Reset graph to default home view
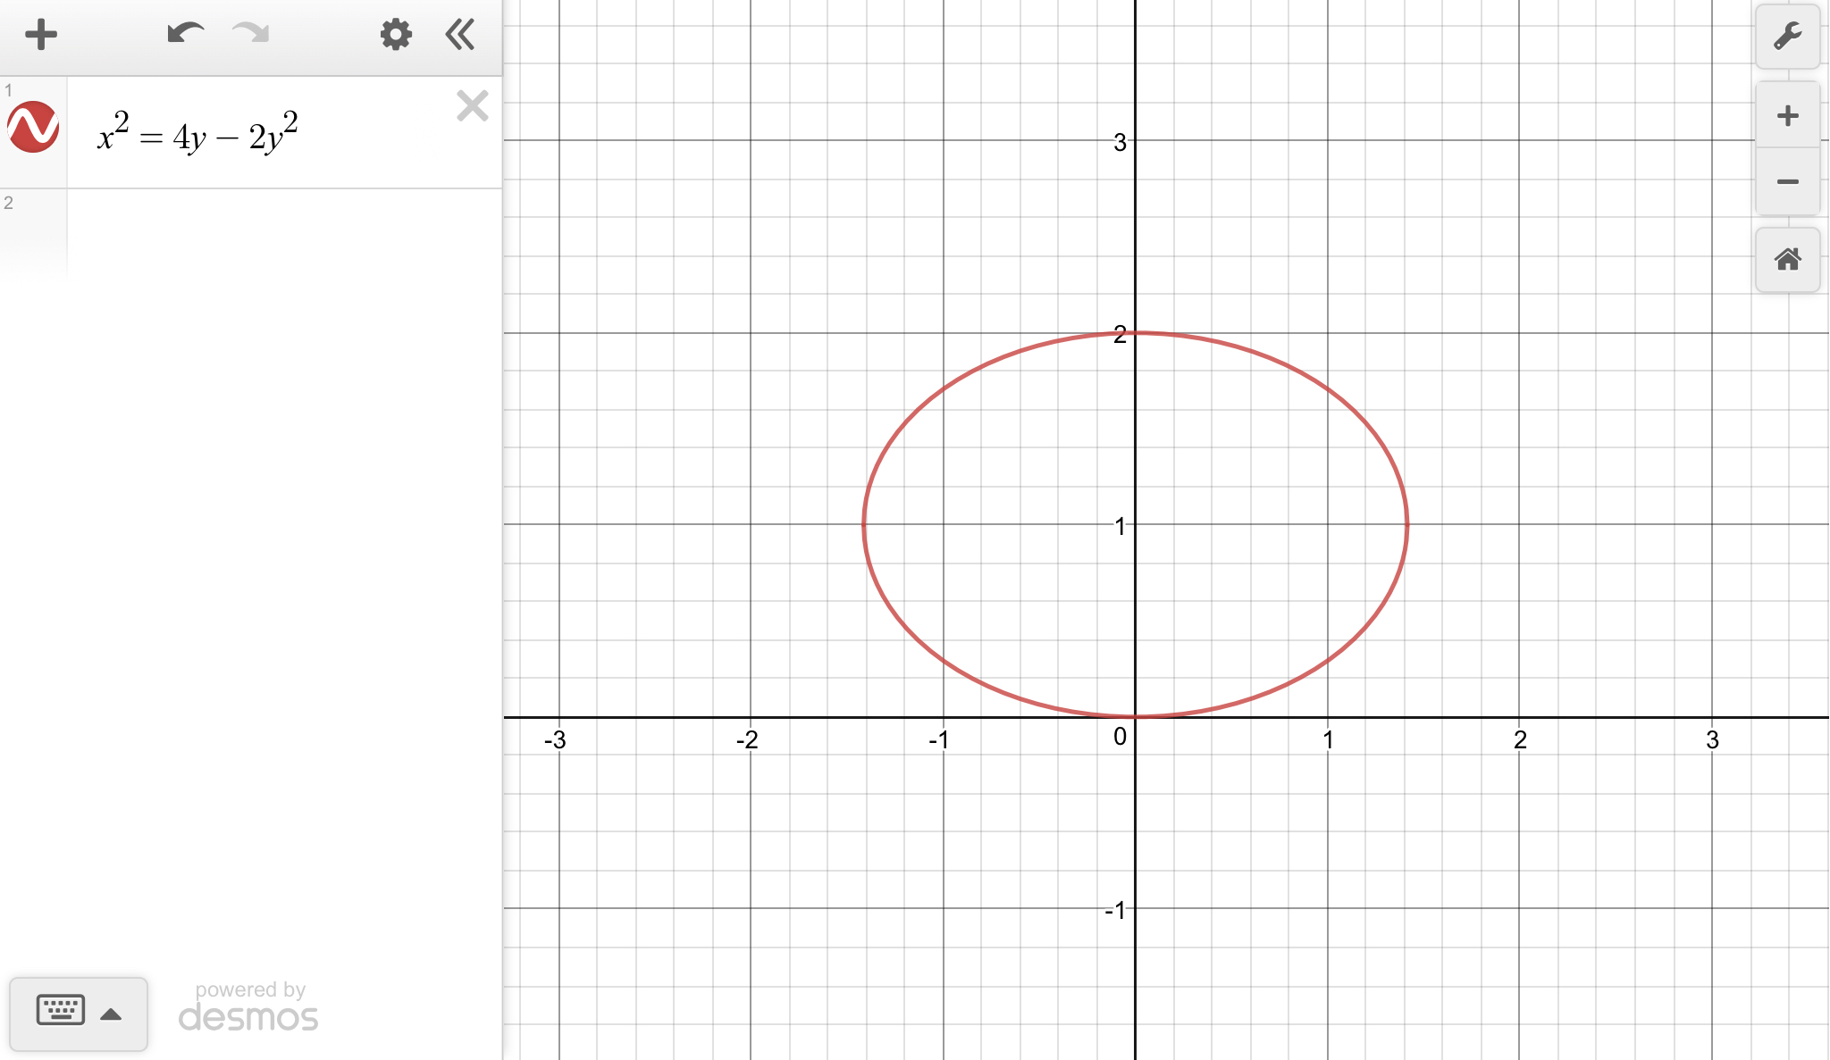The image size is (1830, 1060). [x=1787, y=260]
